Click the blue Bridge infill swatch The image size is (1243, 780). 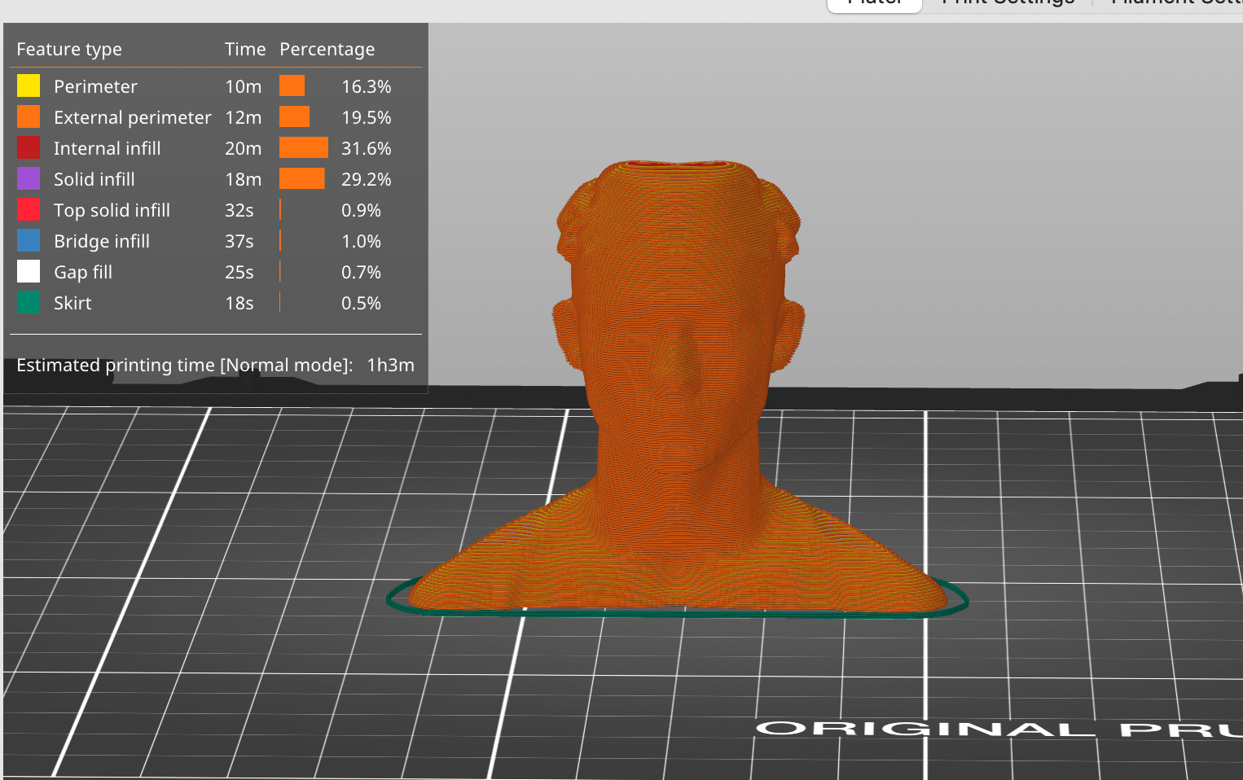tap(29, 240)
